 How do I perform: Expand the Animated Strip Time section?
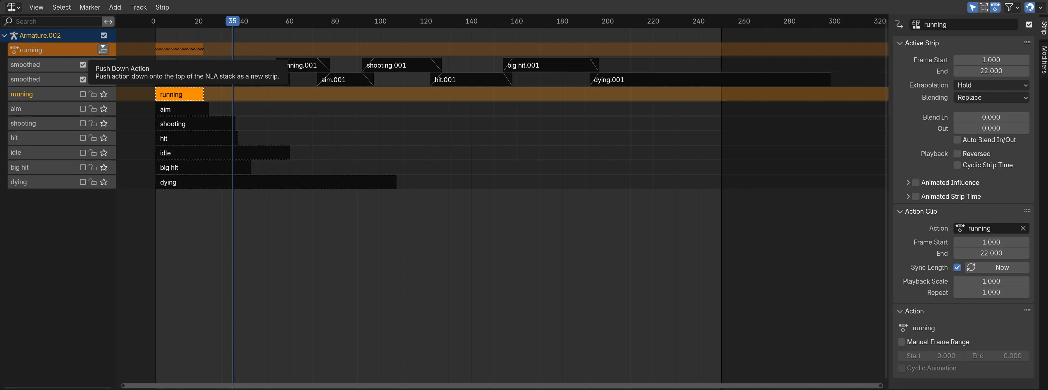907,196
